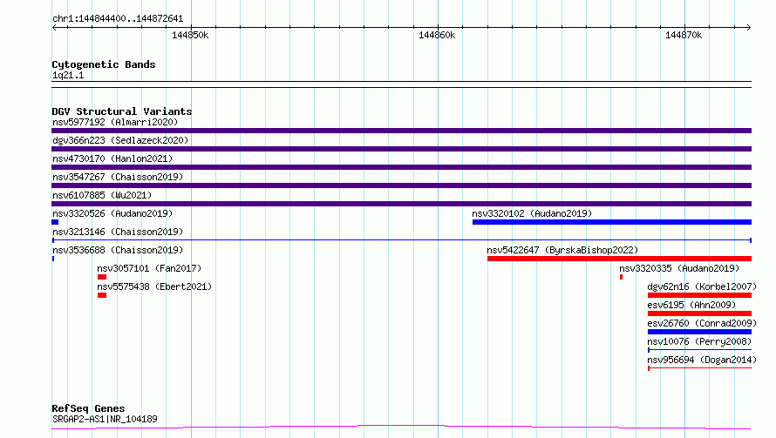Click the SRGAP2-AS1|NR_104189 gene label
The image size is (776, 438).
[105, 419]
